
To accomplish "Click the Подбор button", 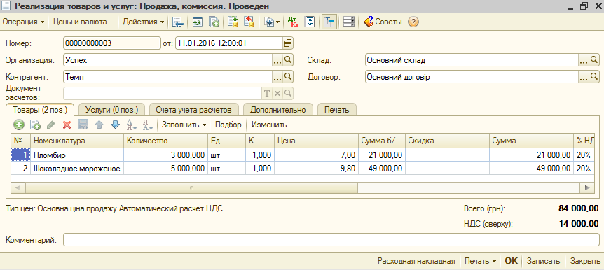I will pyautogui.click(x=228, y=125).
